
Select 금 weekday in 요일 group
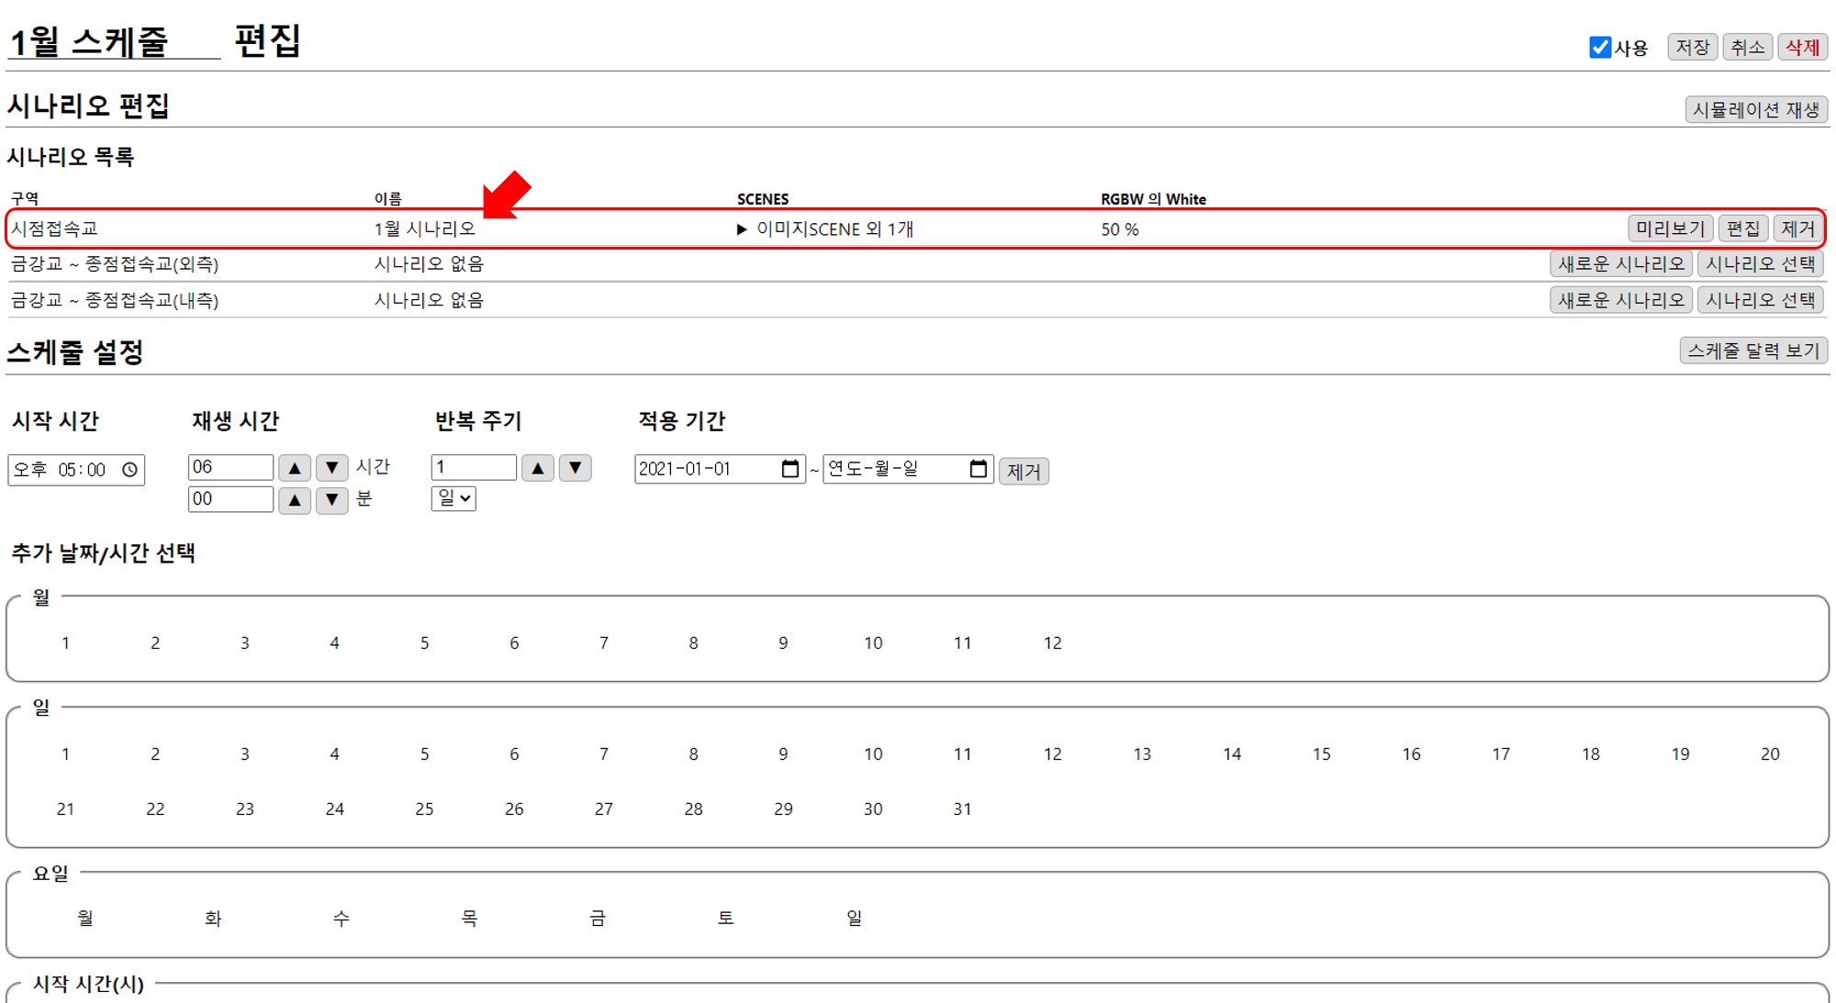(x=598, y=919)
